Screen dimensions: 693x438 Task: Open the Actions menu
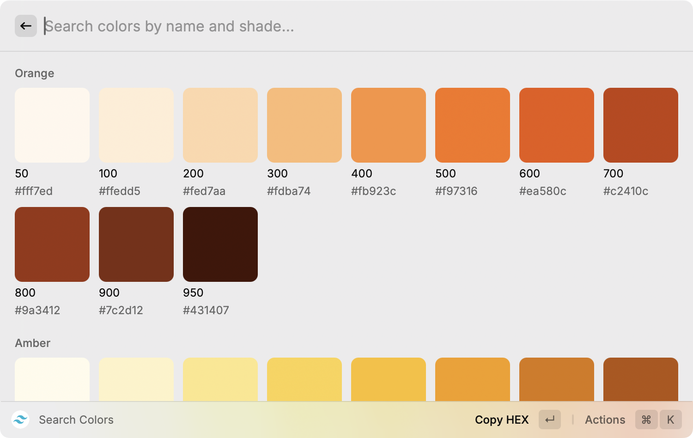605,420
